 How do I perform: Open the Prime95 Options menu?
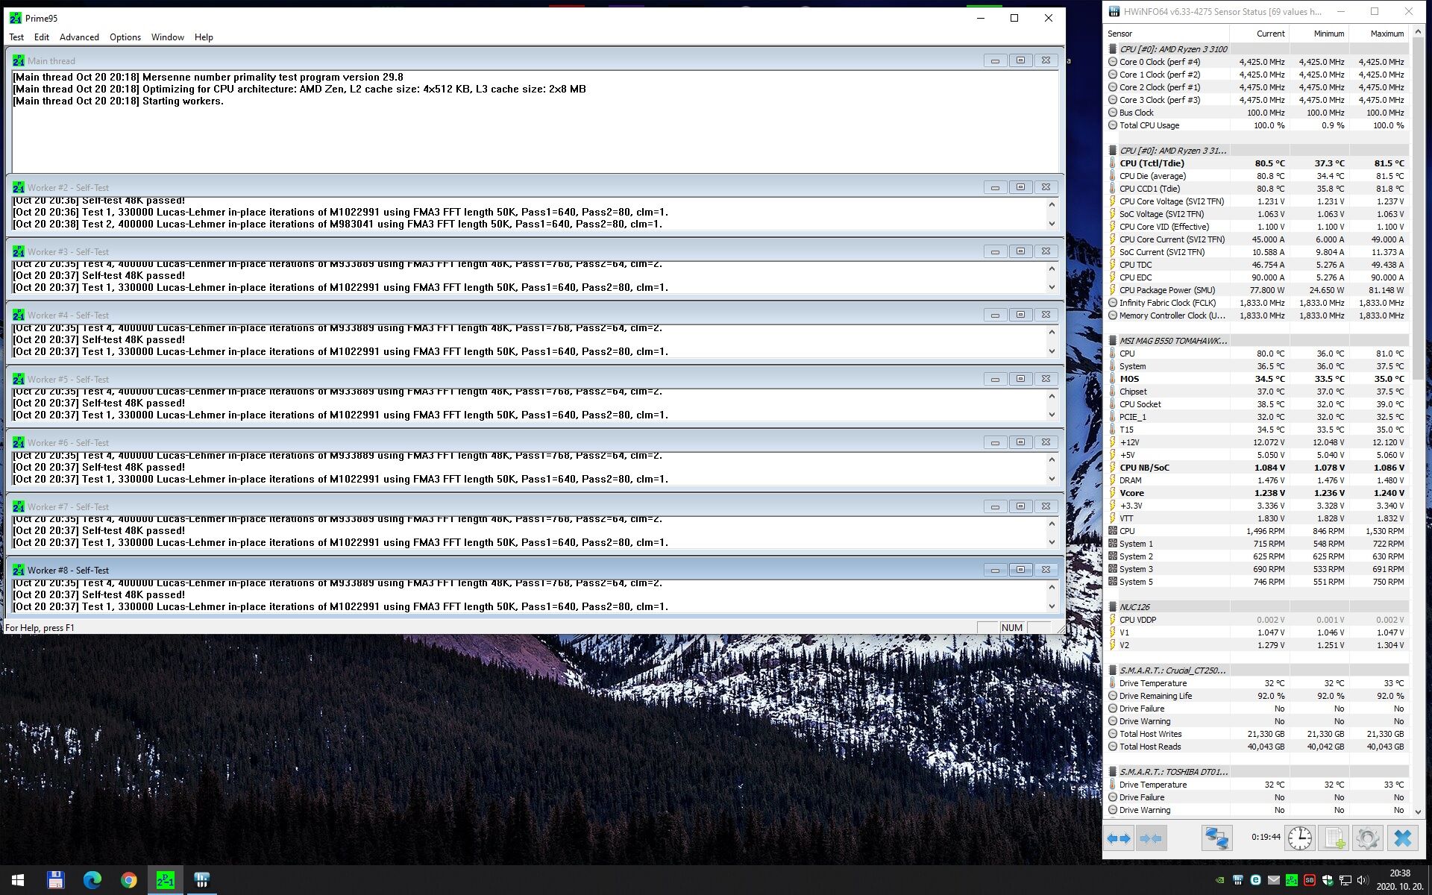coord(125,37)
